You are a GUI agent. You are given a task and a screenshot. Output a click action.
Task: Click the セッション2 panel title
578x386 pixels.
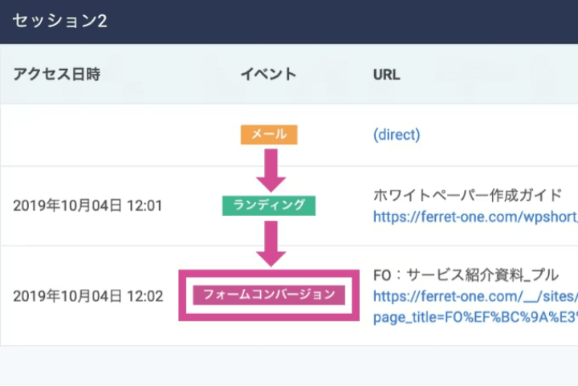(x=59, y=21)
